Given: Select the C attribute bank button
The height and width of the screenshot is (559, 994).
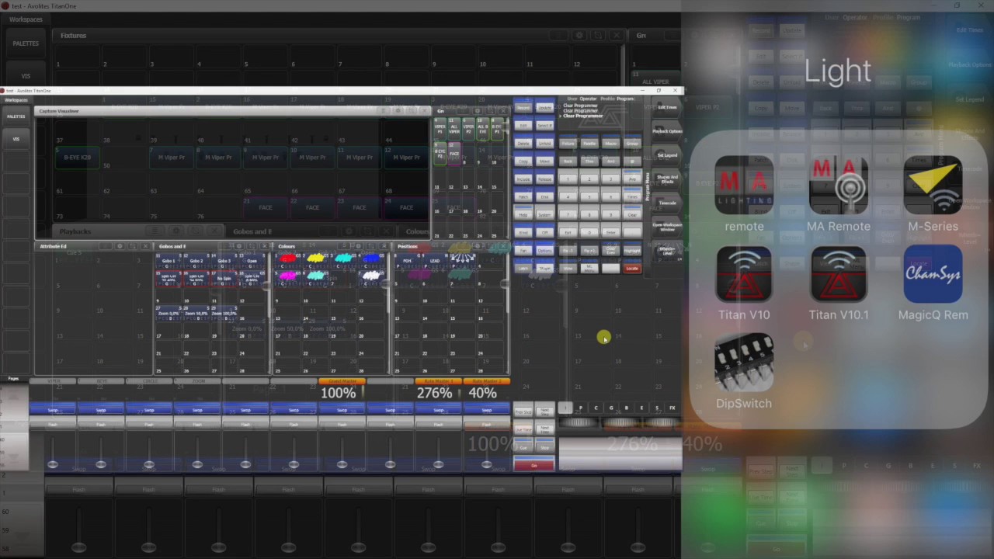Looking at the screenshot, I should [x=596, y=408].
